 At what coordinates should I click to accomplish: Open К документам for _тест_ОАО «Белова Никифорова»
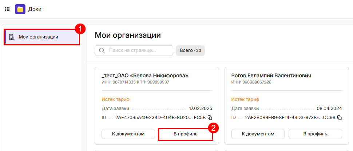coord(128,134)
